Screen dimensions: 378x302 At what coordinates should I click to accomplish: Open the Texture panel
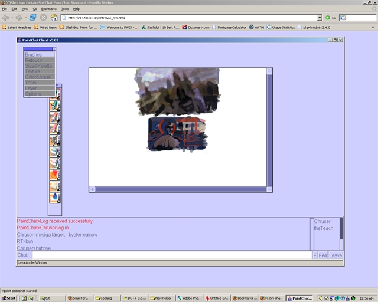point(40,71)
